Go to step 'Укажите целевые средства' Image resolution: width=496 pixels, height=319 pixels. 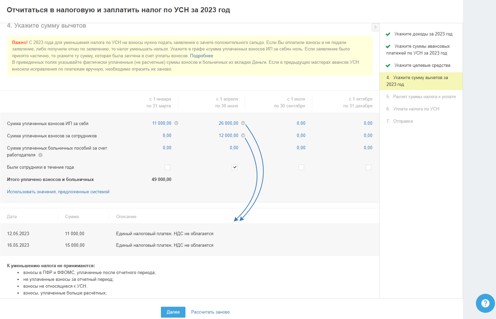[422, 65]
